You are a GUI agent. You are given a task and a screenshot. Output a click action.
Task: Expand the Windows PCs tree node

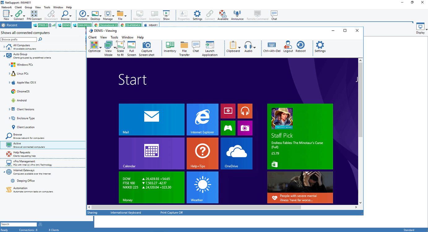[x=10, y=65]
